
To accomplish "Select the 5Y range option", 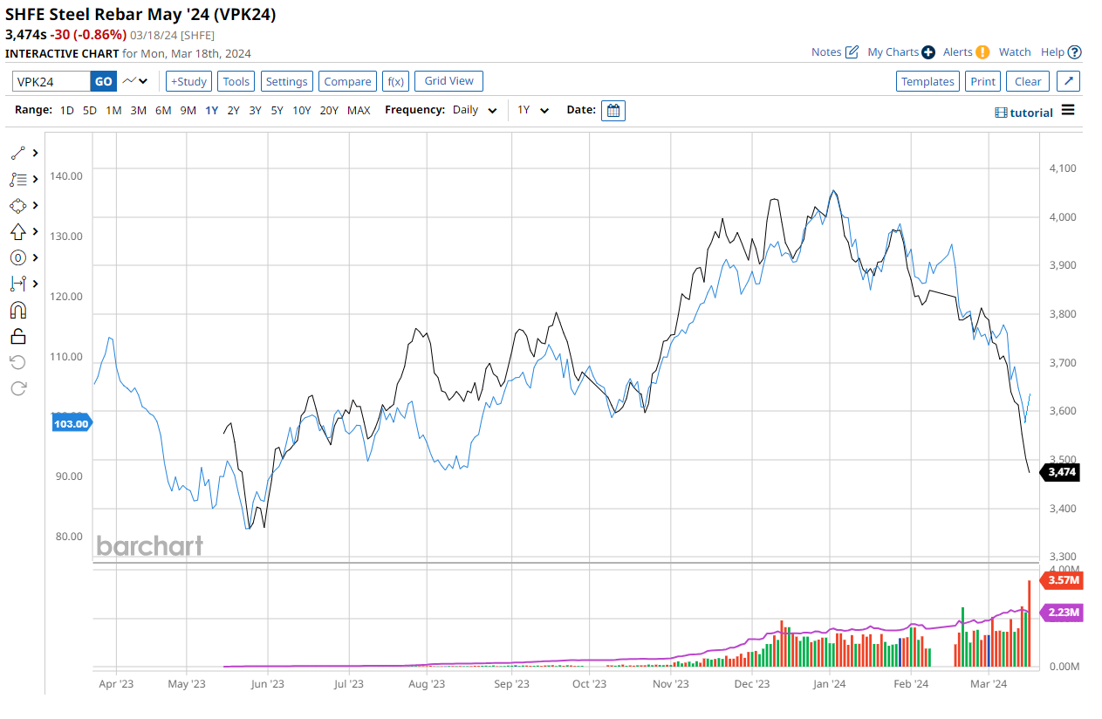I will pos(277,111).
